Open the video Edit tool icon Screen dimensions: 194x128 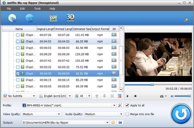pos(53,18)
